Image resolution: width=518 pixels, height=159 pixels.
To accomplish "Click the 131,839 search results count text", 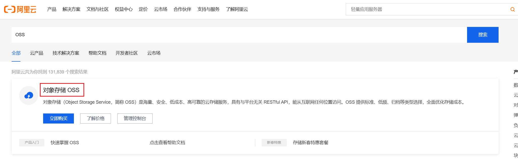I will pyautogui.click(x=50, y=72).
